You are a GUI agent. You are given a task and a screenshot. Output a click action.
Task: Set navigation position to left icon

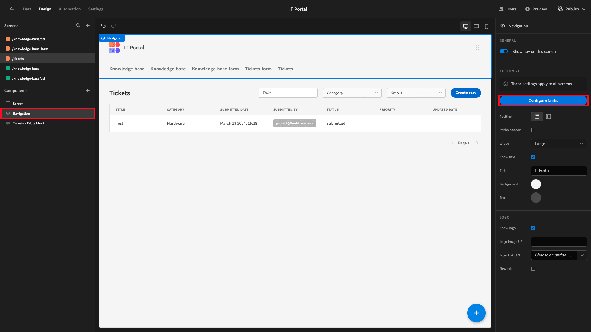pyautogui.click(x=549, y=117)
